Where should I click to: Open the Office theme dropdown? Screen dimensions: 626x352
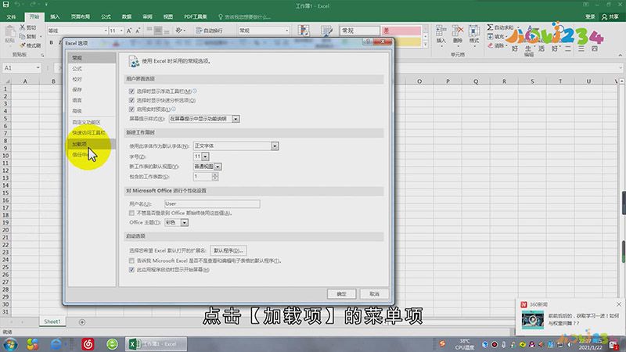click(185, 223)
